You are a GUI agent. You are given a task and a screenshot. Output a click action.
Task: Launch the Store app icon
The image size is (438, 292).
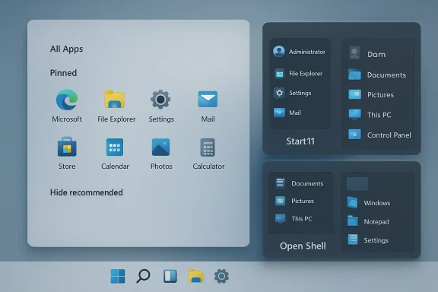click(67, 147)
